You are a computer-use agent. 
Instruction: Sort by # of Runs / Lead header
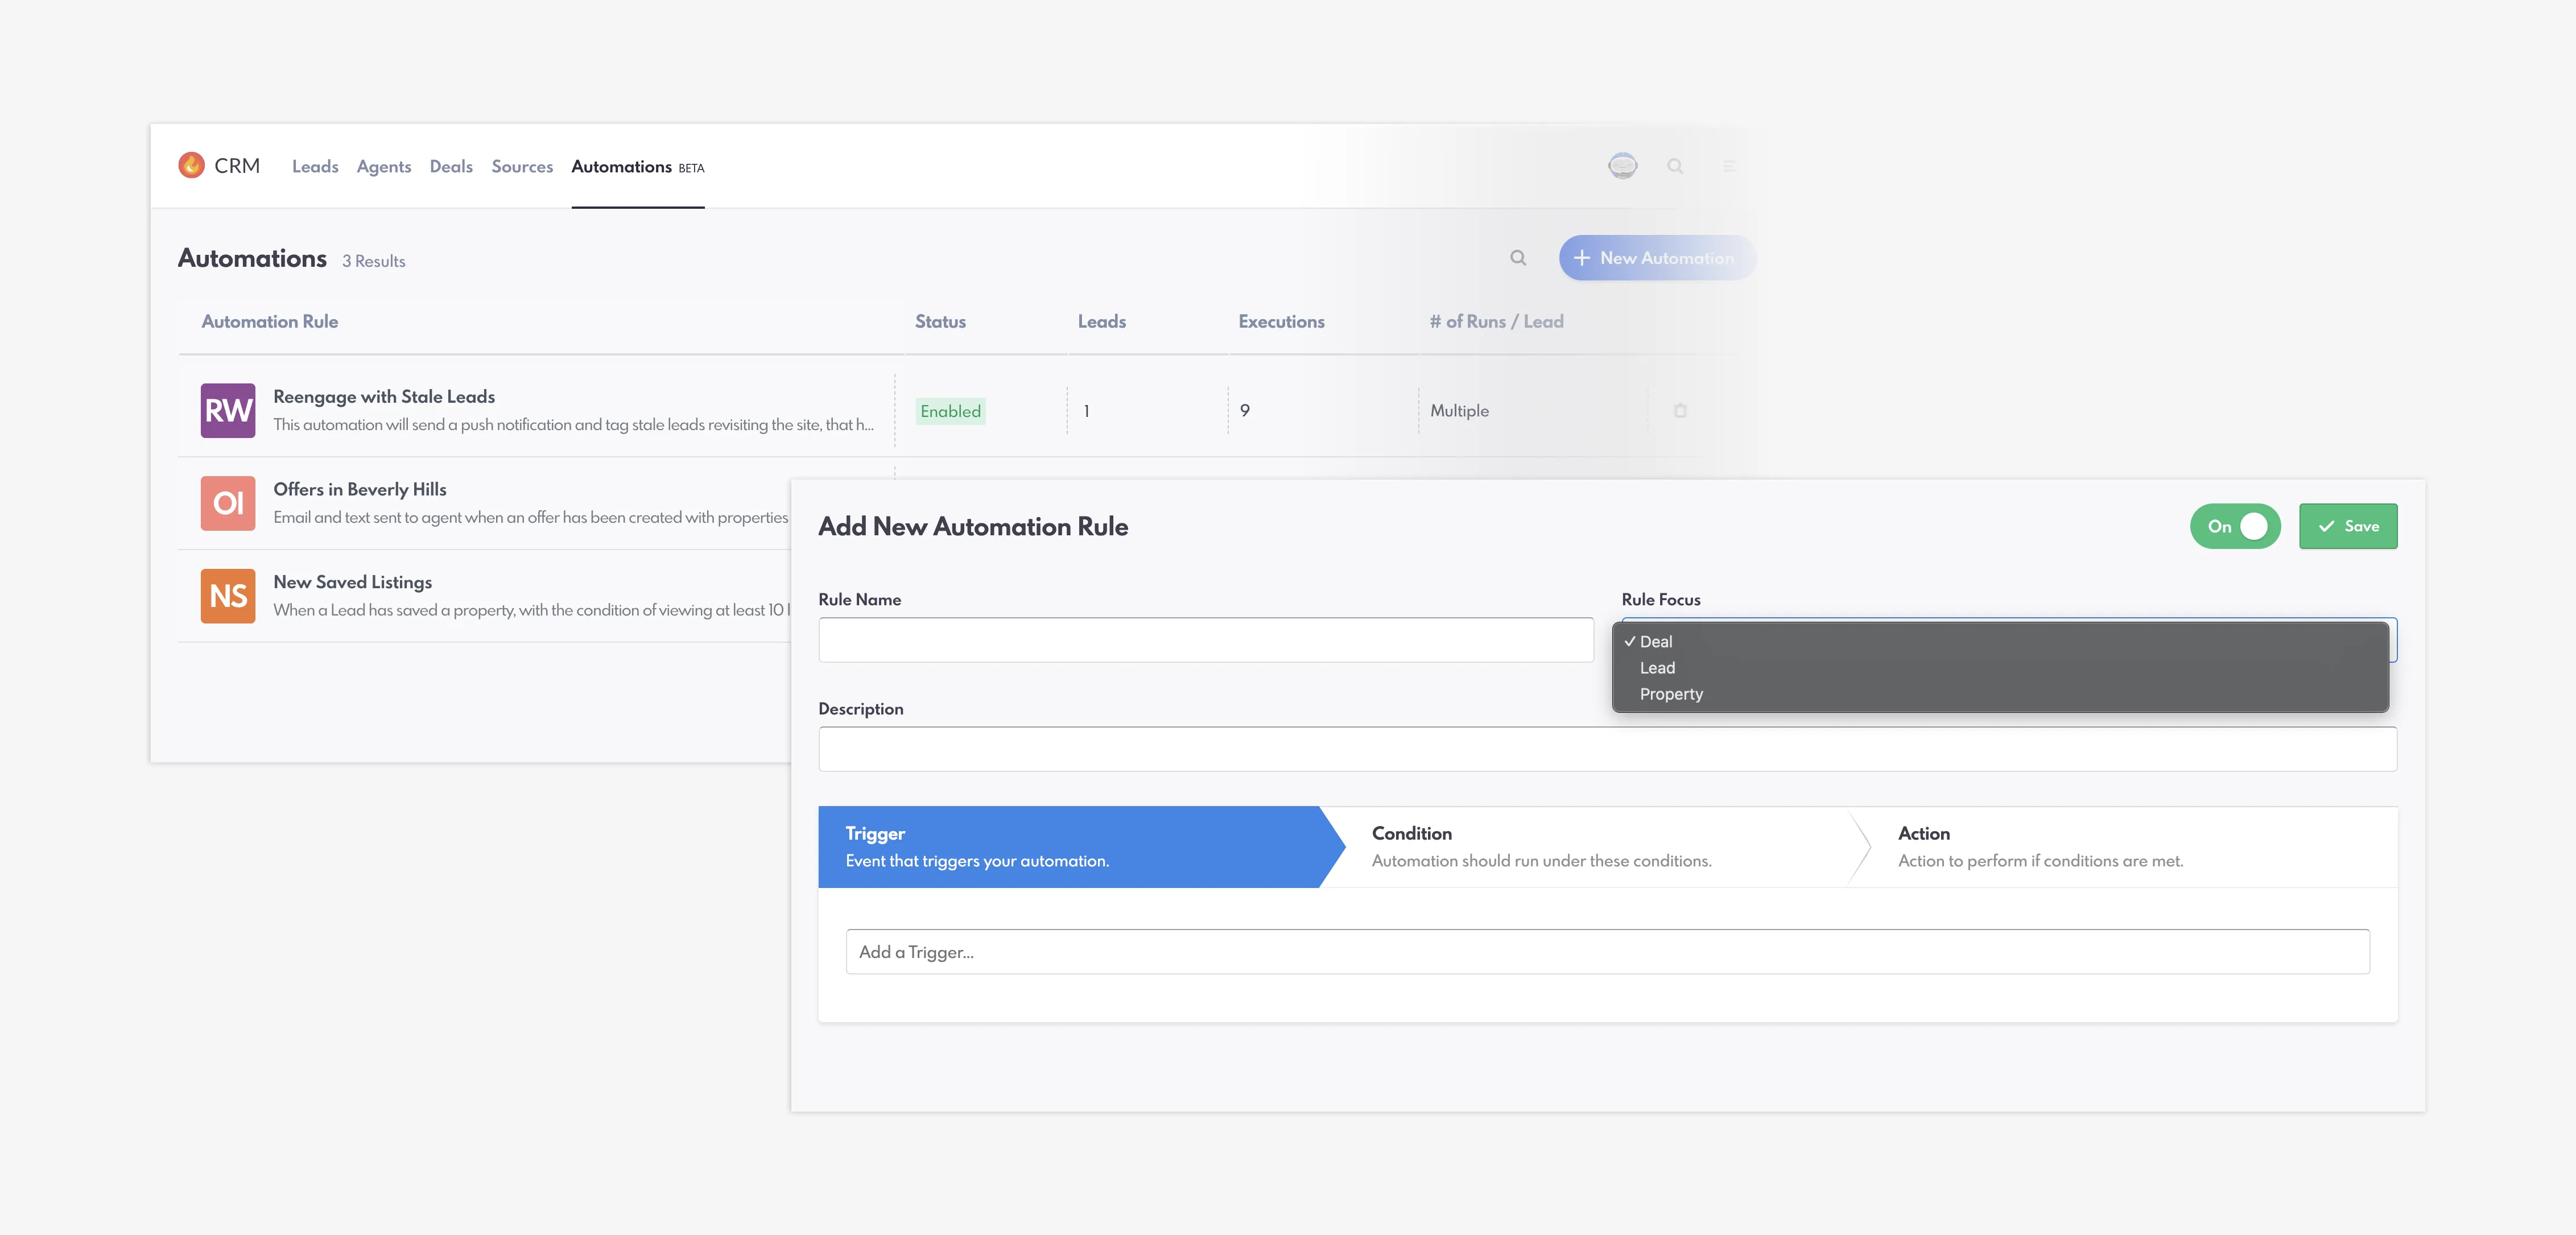point(1496,322)
